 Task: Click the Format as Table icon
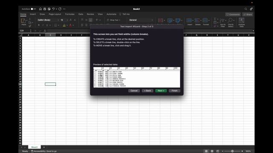pos(170,21)
